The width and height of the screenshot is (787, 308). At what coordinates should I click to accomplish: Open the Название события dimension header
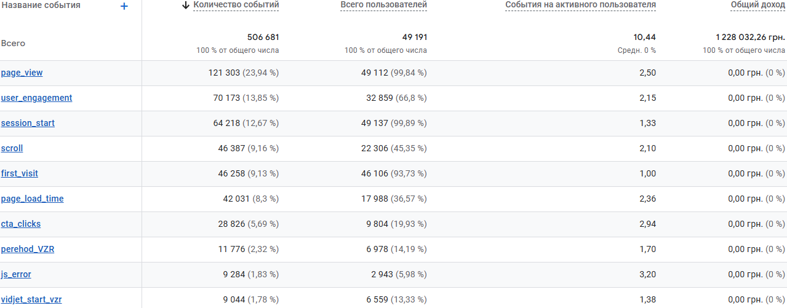(x=41, y=6)
